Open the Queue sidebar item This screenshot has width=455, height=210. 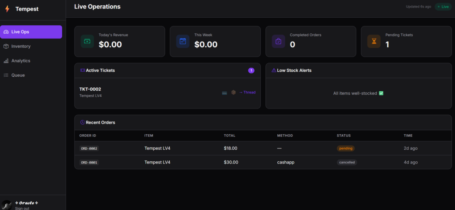click(x=31, y=75)
